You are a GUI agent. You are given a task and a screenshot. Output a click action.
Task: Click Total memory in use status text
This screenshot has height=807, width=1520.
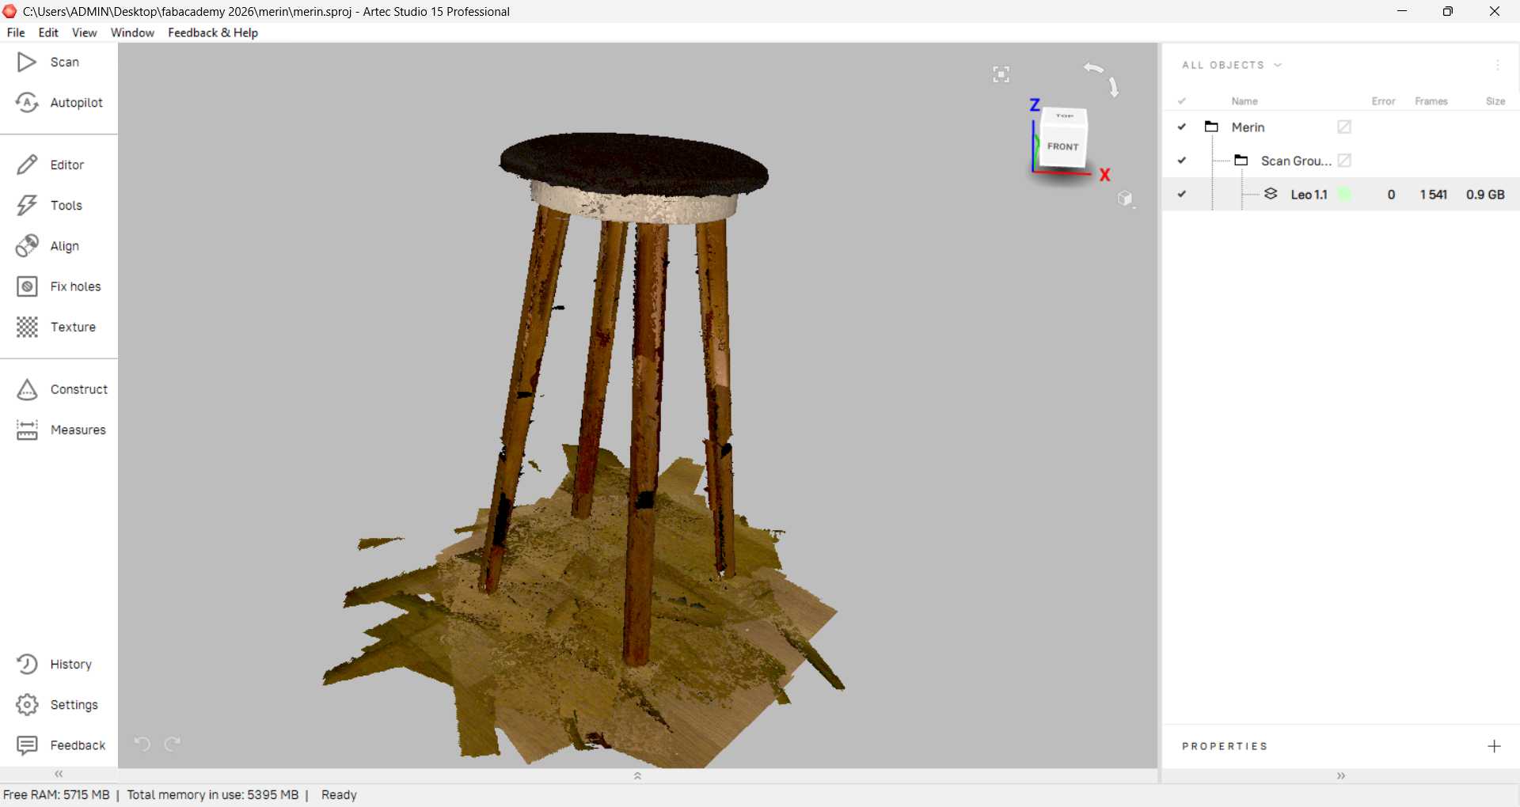[212, 795]
